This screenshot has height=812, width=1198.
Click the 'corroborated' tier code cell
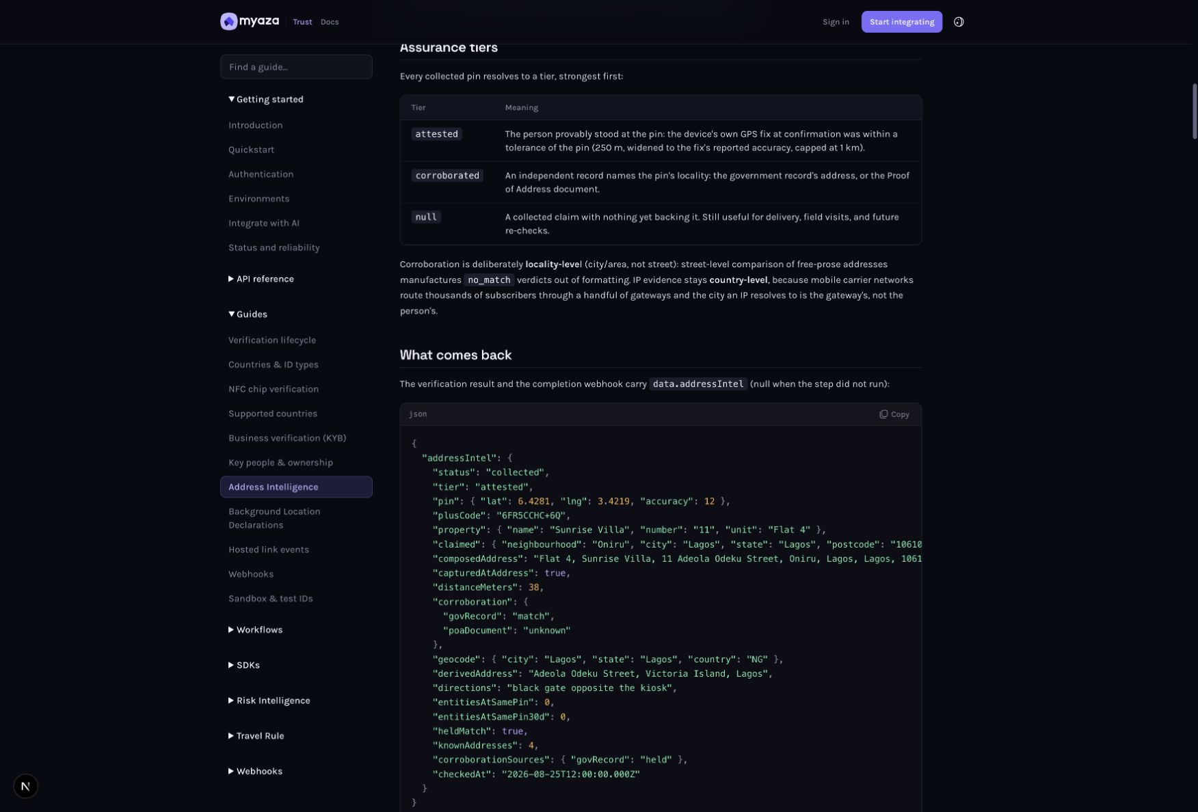(x=447, y=176)
